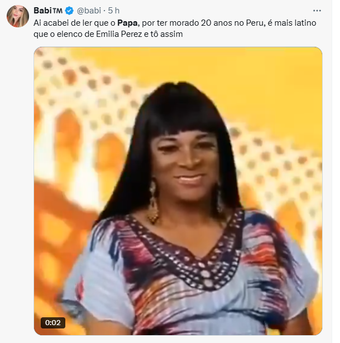Open the Babi display name link

[42, 11]
